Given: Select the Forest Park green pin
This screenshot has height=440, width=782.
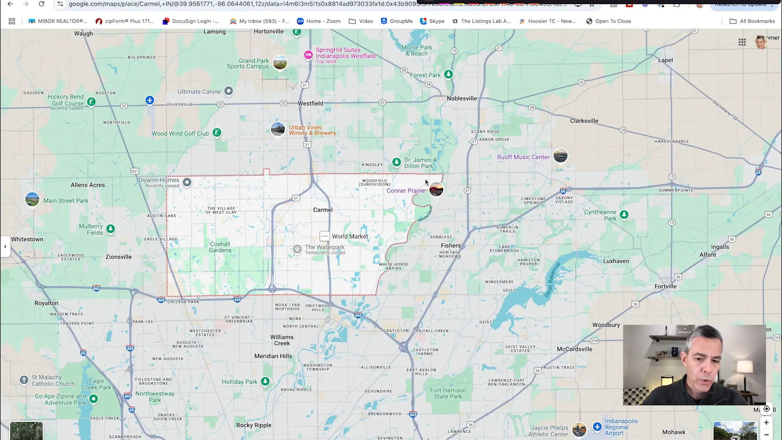Looking at the screenshot, I should (x=448, y=75).
